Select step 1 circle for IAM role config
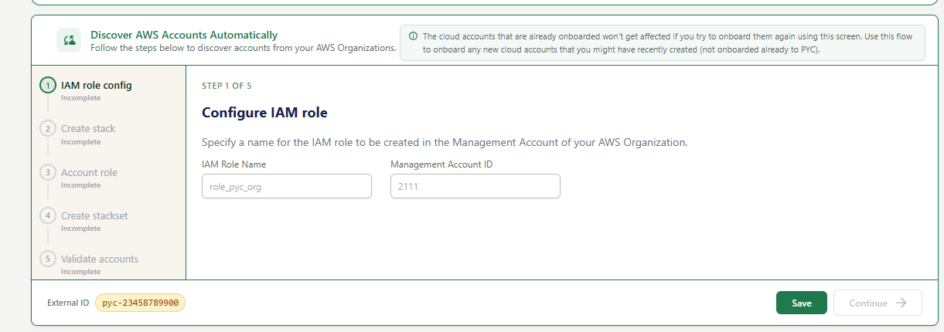Screen dimensions: 944x332 [x=48, y=86]
